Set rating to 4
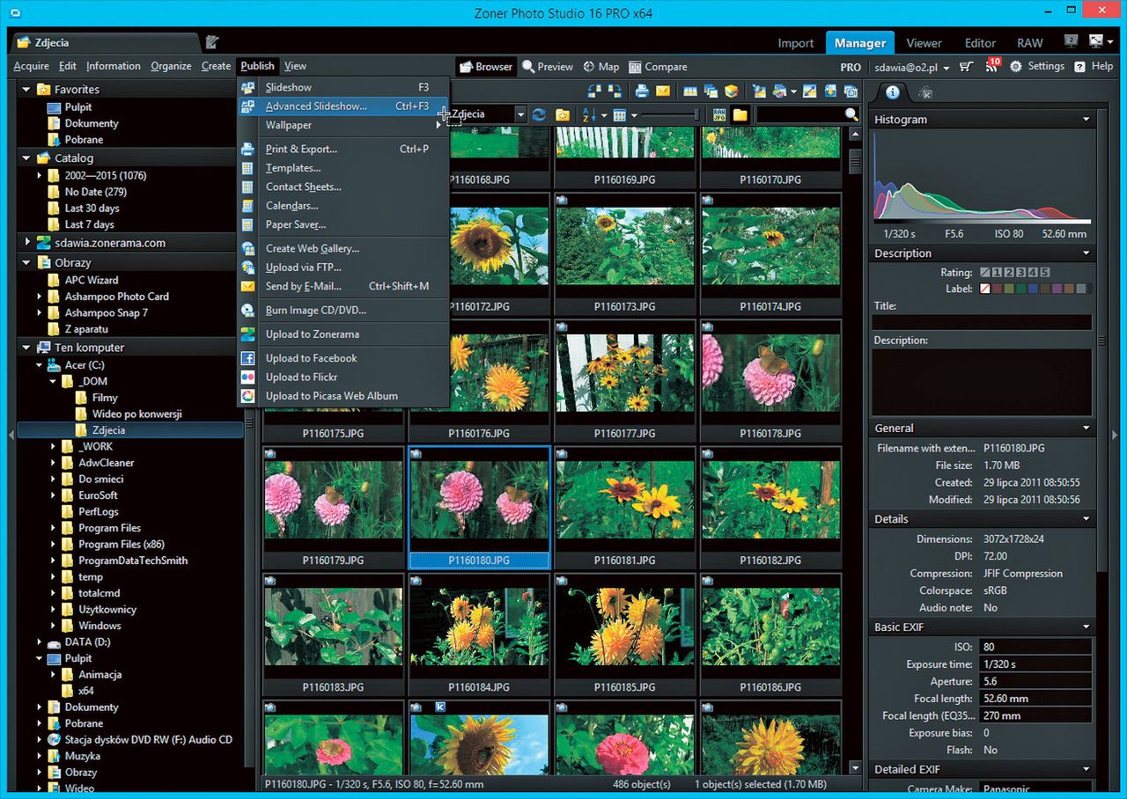Image resolution: width=1127 pixels, height=799 pixels. click(1033, 273)
